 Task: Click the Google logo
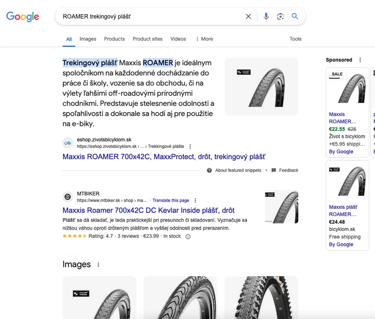point(22,17)
